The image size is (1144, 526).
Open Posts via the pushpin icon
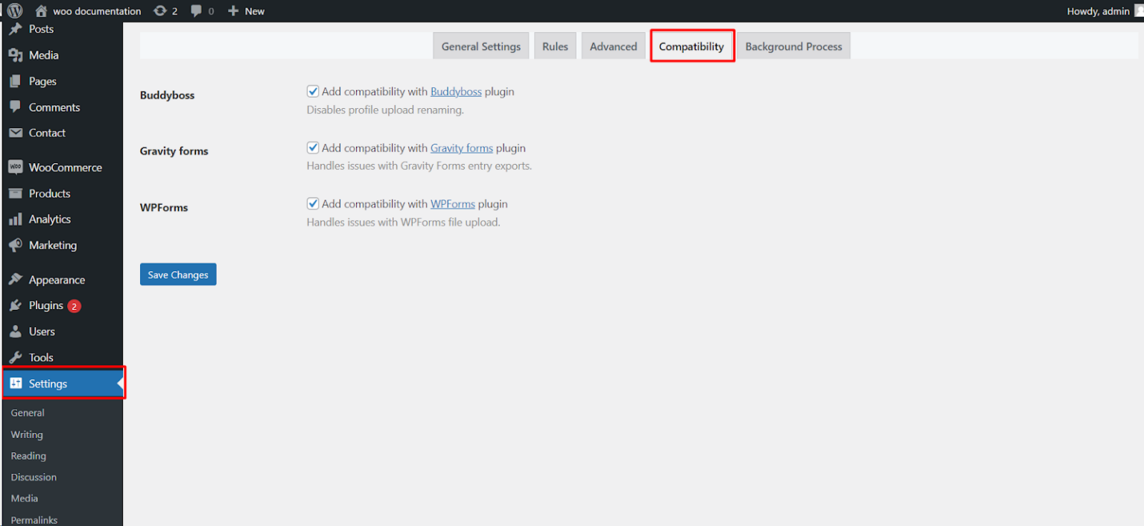[x=16, y=28]
